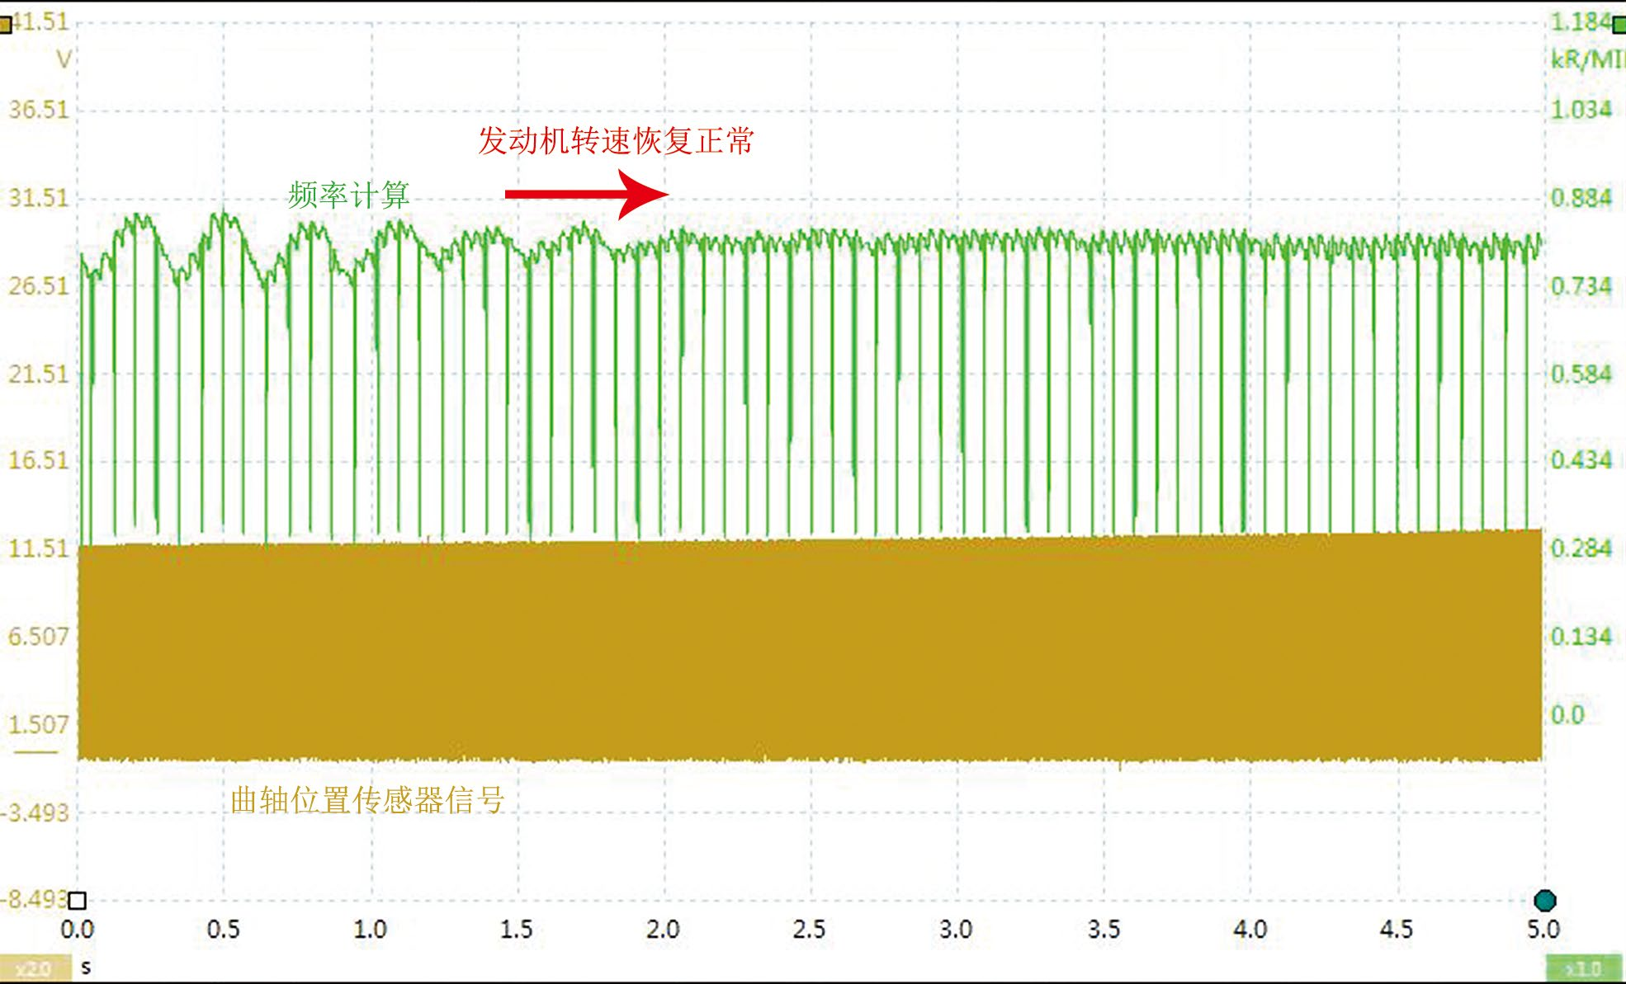Click the 1.184 value on right axis
Screen dimensions: 1626x984
[1581, 21]
